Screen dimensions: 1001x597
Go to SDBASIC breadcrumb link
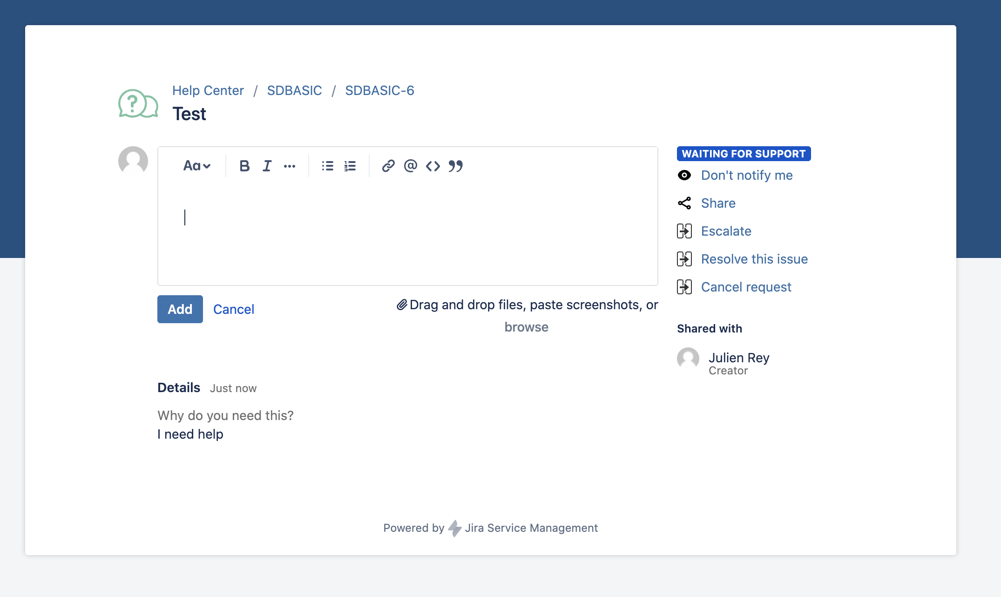click(x=294, y=90)
